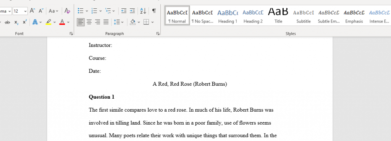Increase paragraph indent
This screenshot has width=391, height=141.
tap(132, 11)
